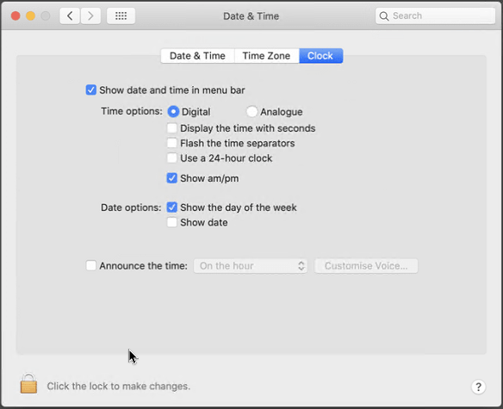Viewport: 503px width, 409px height.
Task: Click the forward navigation arrow
Action: coord(90,15)
